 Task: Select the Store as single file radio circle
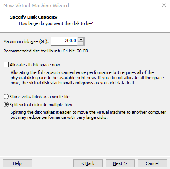click(x=6, y=97)
